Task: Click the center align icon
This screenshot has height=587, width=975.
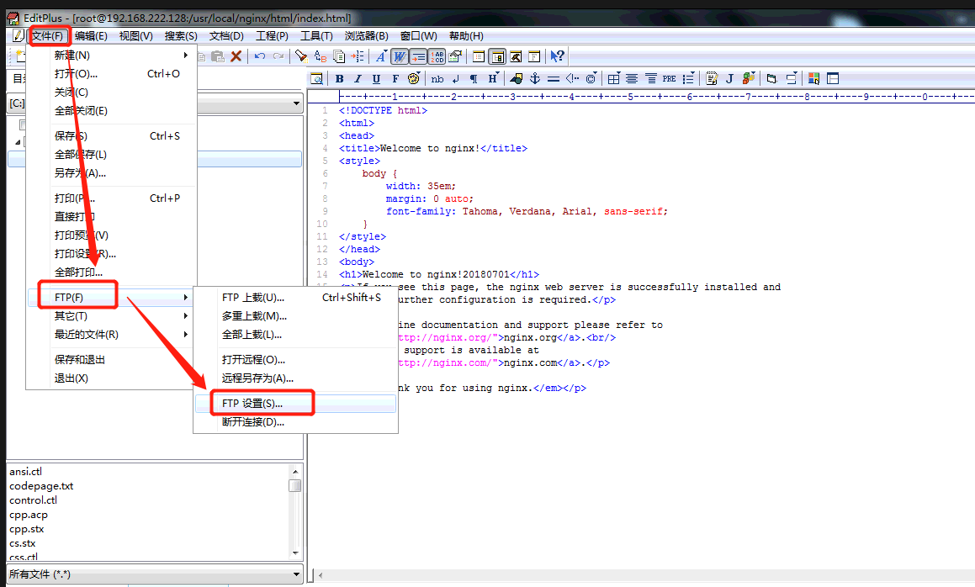Action: pos(632,78)
